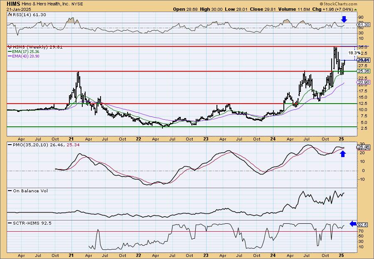Click the RSI area-chart icon beside RSI(14)

10,15
